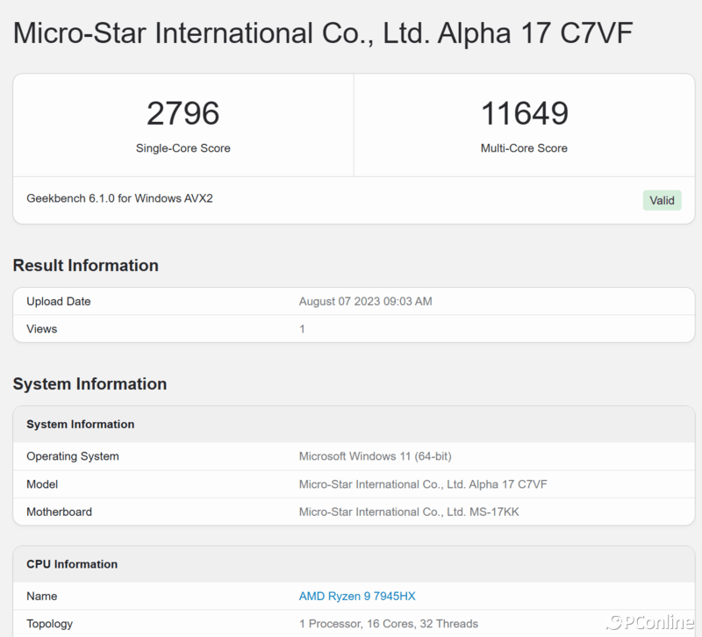Image resolution: width=702 pixels, height=637 pixels.
Task: Click the Single-Core Score label
Action: (183, 148)
